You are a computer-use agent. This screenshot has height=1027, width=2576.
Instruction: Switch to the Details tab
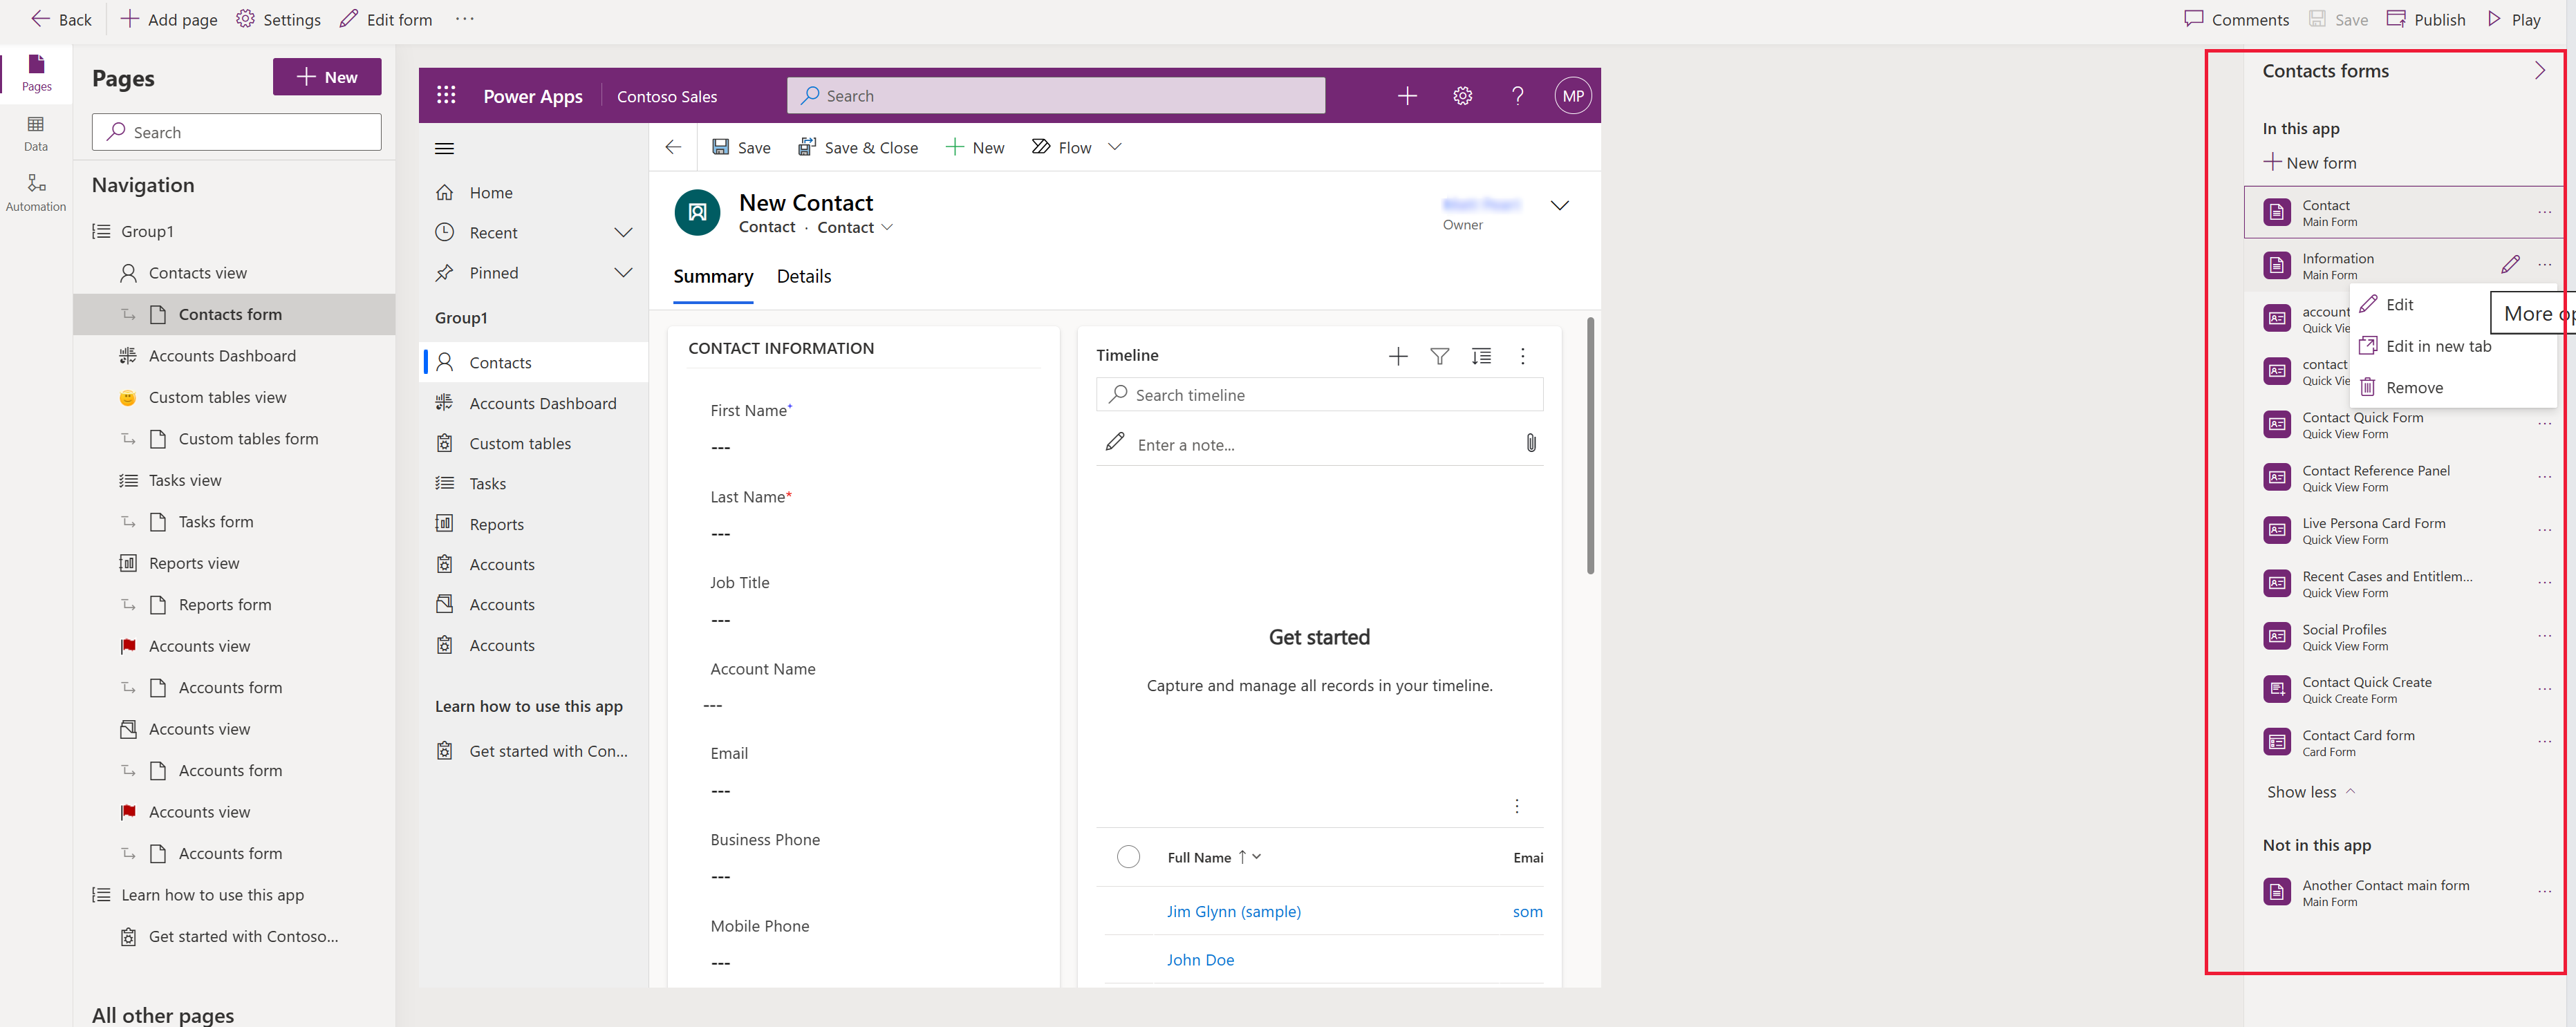(x=804, y=276)
